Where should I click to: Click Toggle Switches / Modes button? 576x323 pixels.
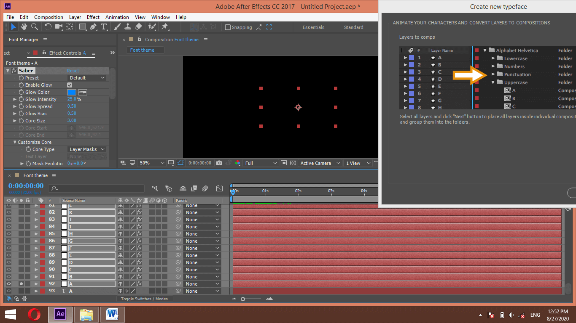tap(144, 299)
